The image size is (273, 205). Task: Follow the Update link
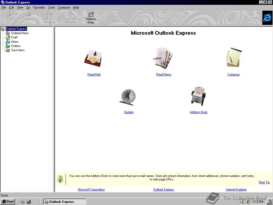click(x=129, y=112)
